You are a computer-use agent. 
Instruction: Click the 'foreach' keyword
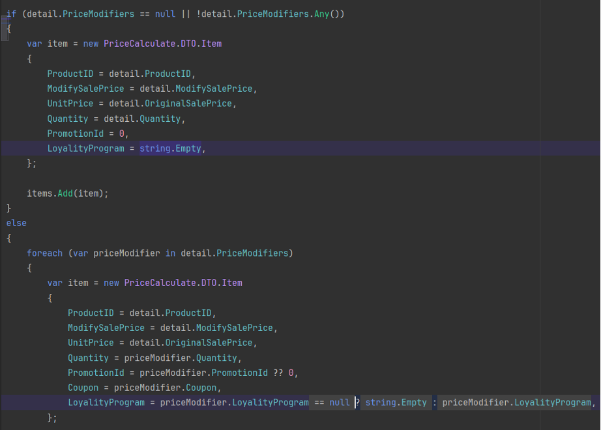(x=44, y=253)
